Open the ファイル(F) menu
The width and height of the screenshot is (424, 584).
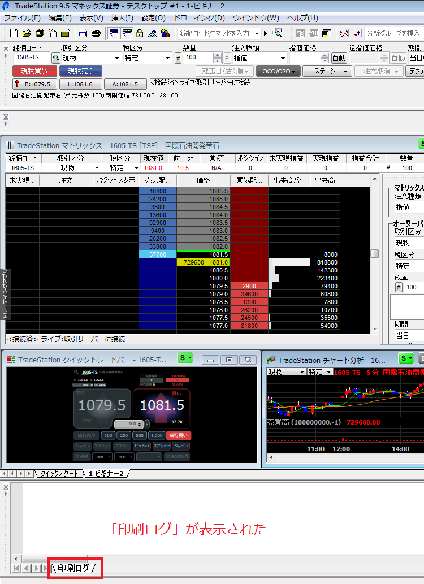pos(22,18)
